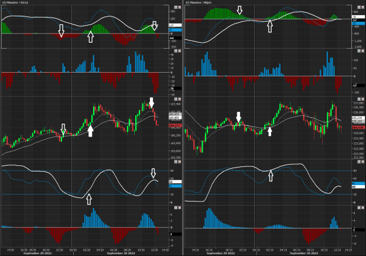Maximize the NQn1 stochastic oscillator pane

point(359,162)
